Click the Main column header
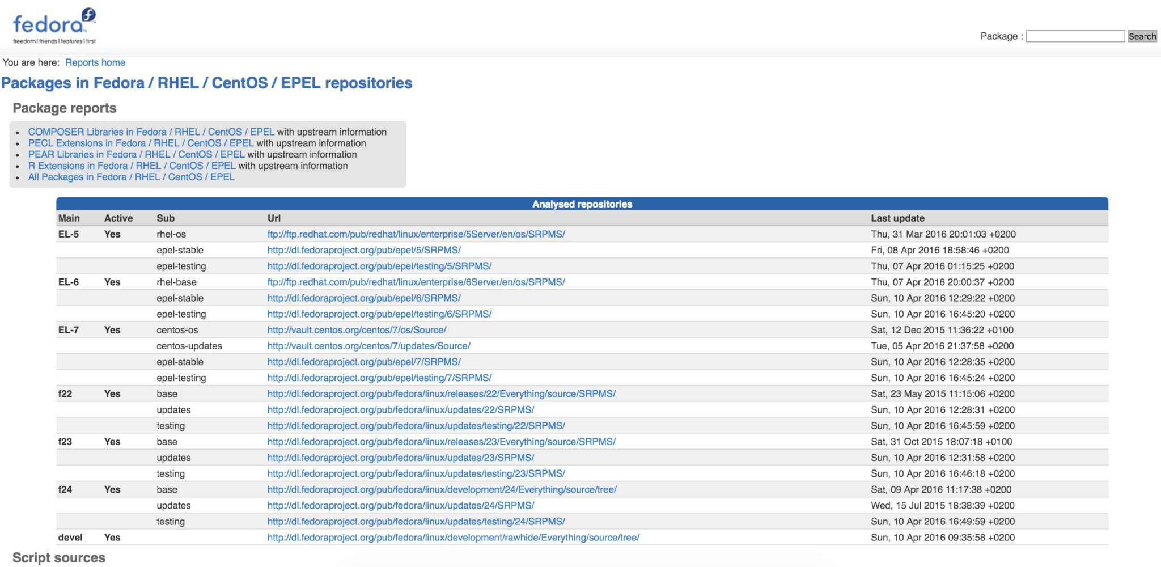Screen dimensions: 1161x567 (x=69, y=218)
